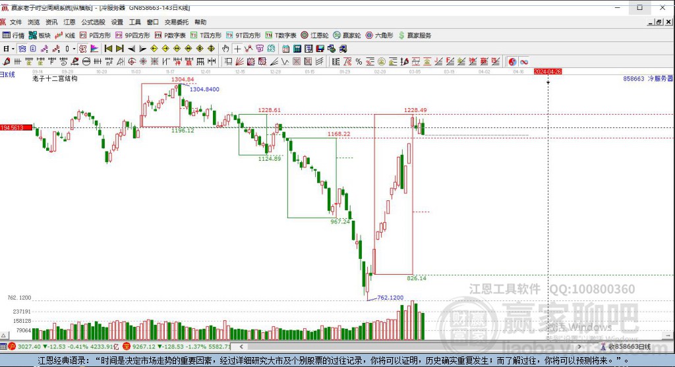
Task: Open 赢家服务 with the dollar icon
Action: click(x=415, y=36)
